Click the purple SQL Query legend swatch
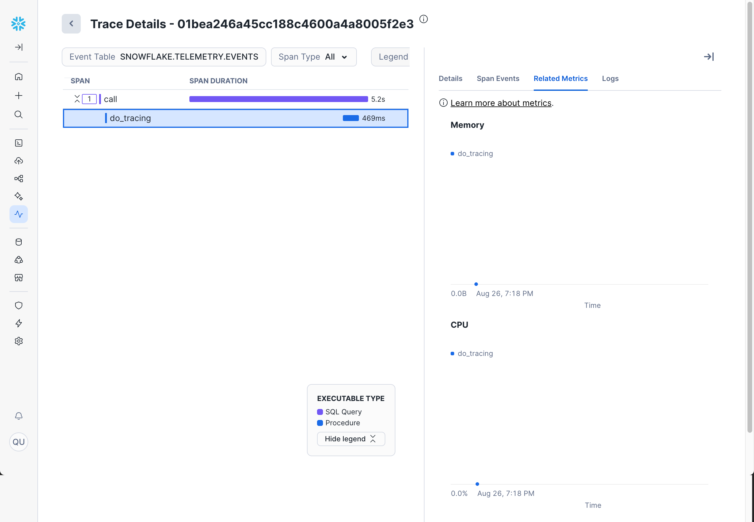The image size is (754, 522). pos(320,412)
